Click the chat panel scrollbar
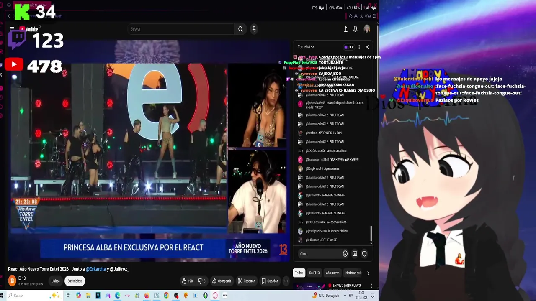 pos(371,234)
